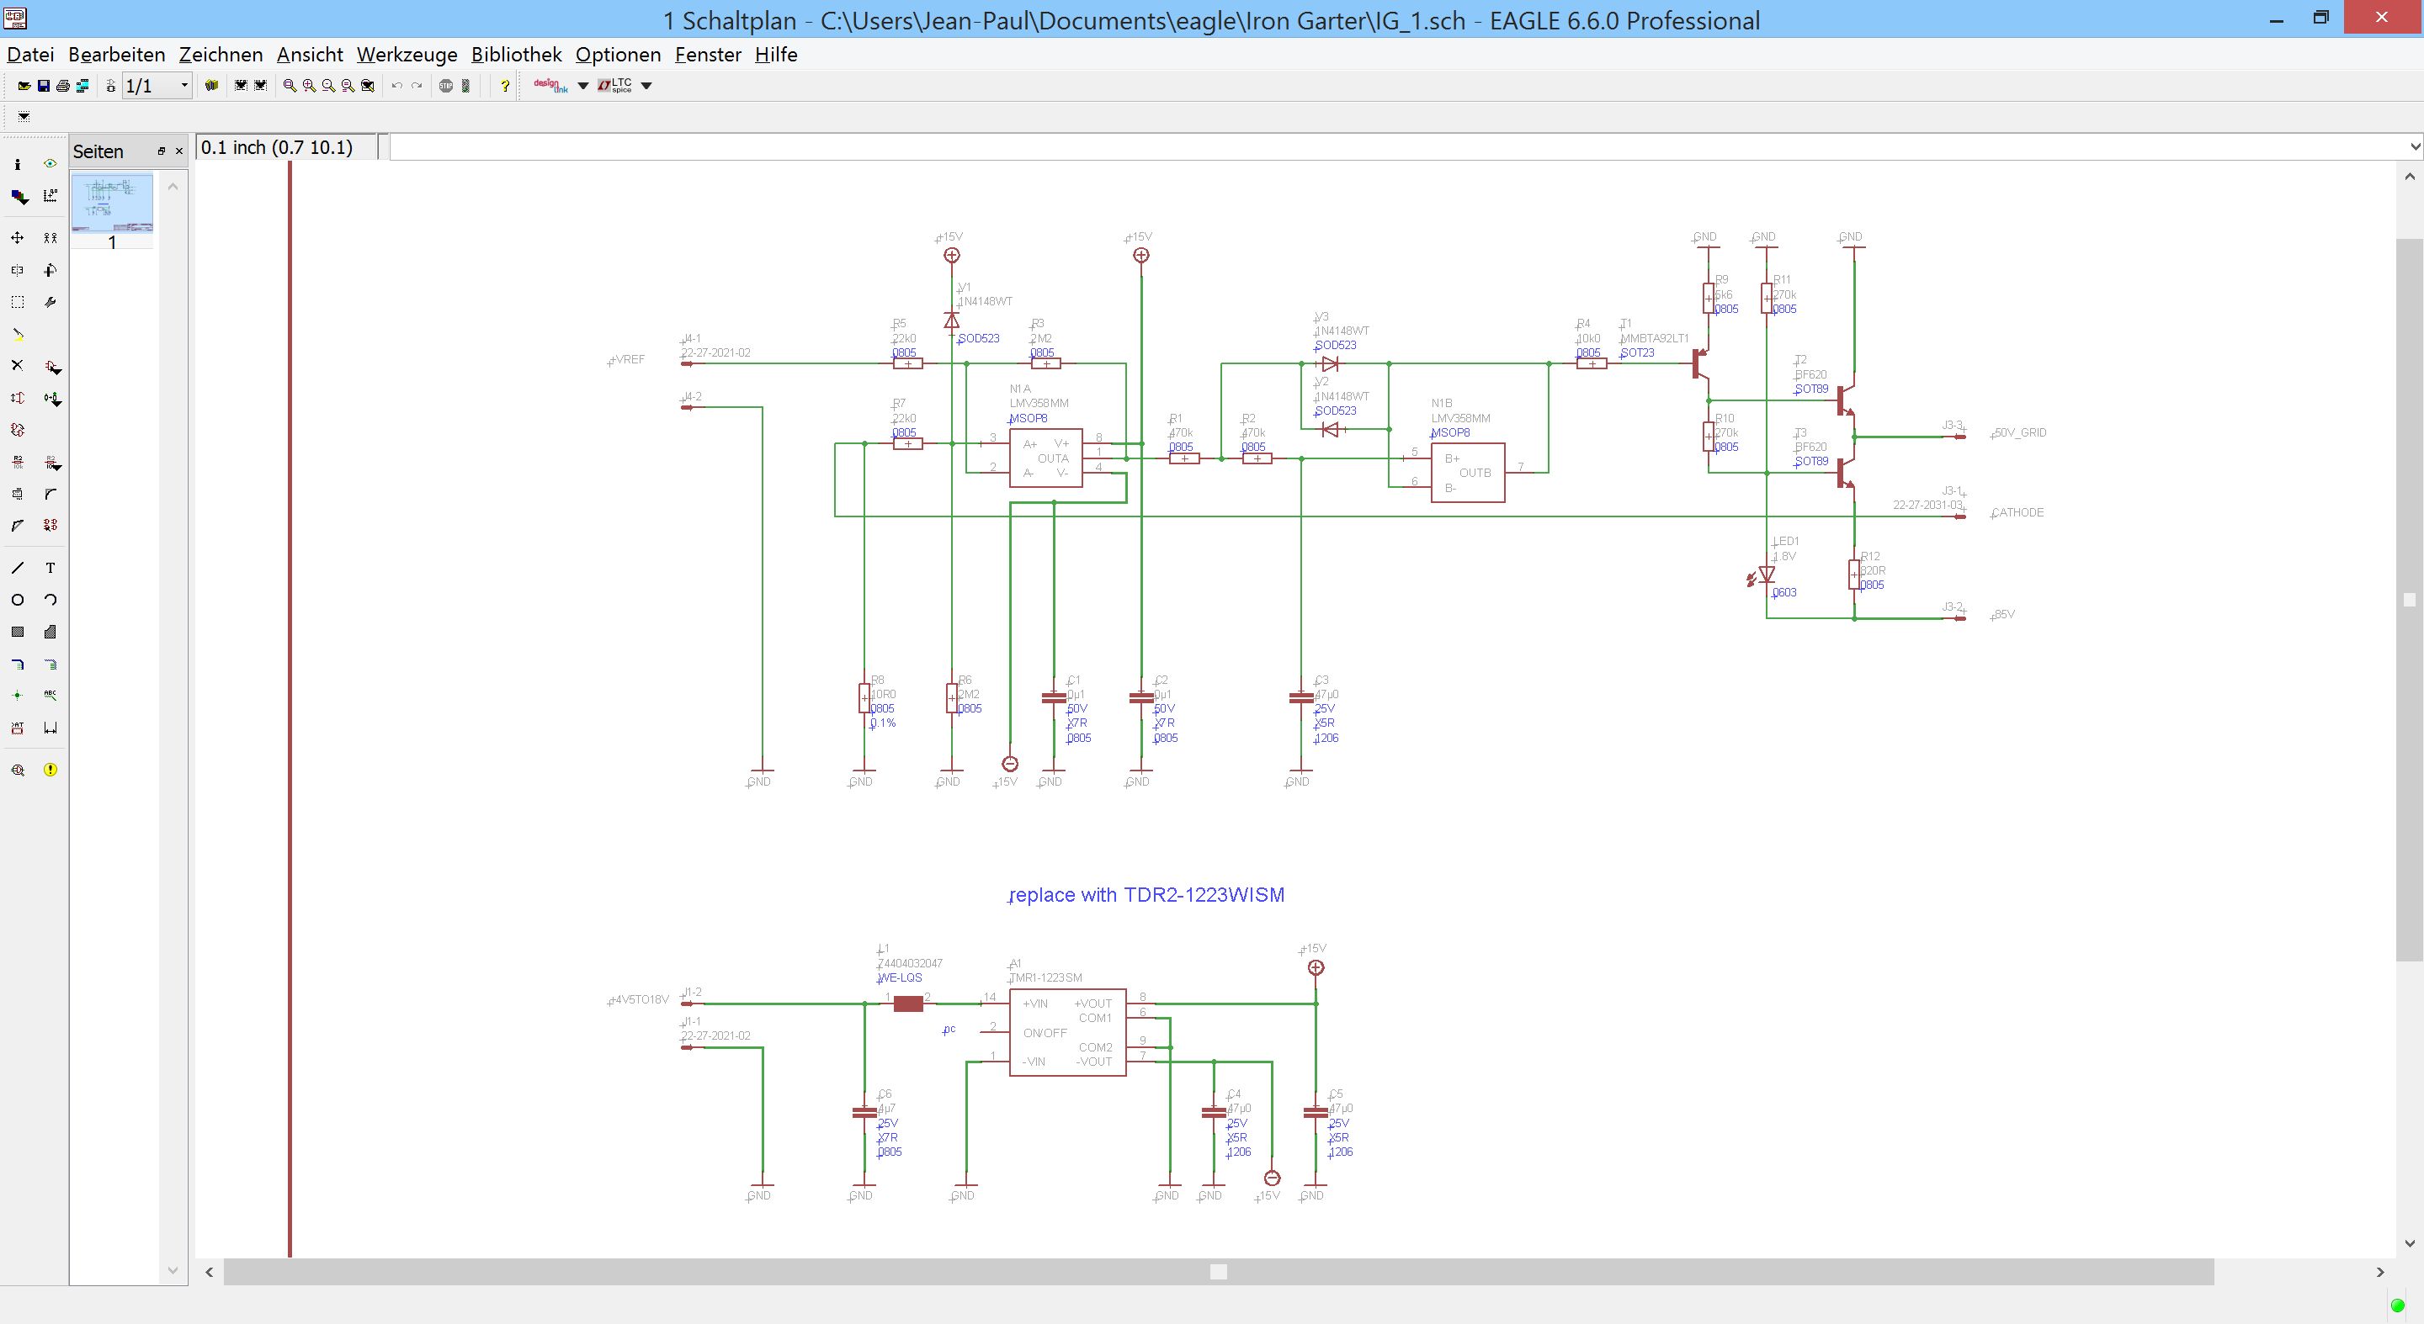
Task: Open the Optionen menu
Action: click(619, 55)
